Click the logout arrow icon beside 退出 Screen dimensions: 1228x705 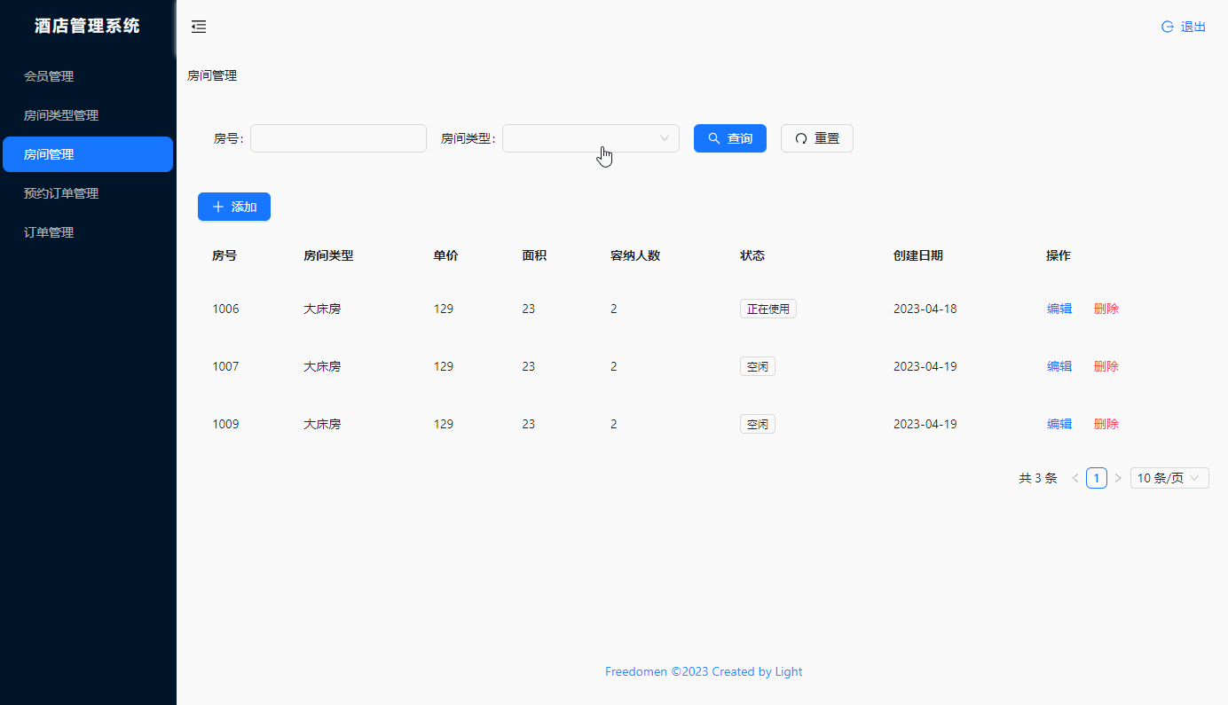pyautogui.click(x=1168, y=27)
